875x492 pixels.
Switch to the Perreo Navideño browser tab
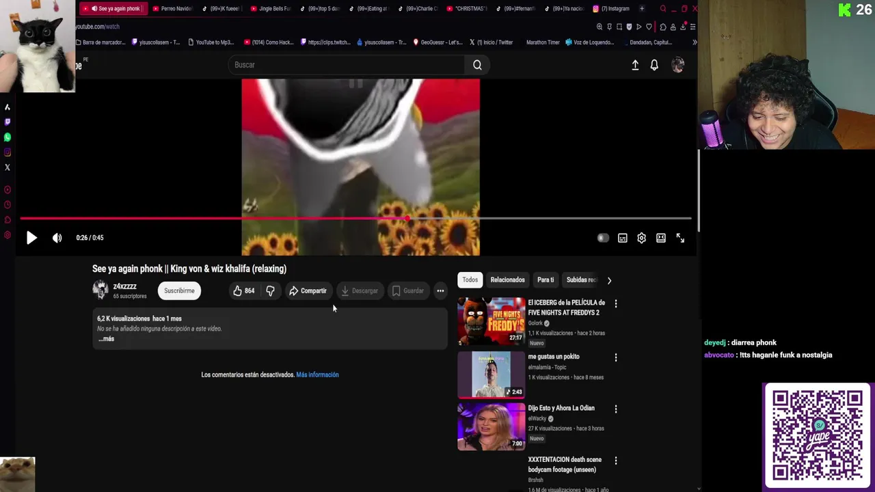pyautogui.click(x=172, y=9)
